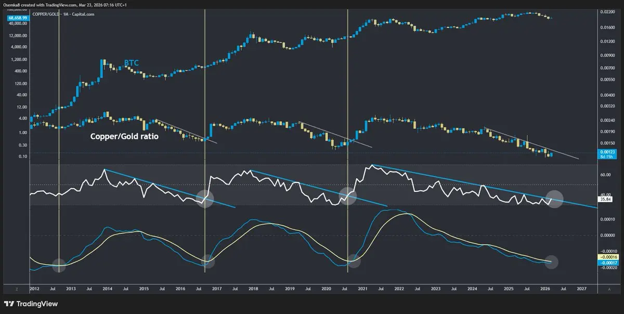Click the 12,000.00 left price scale label
The image size is (624, 314).
19,36
